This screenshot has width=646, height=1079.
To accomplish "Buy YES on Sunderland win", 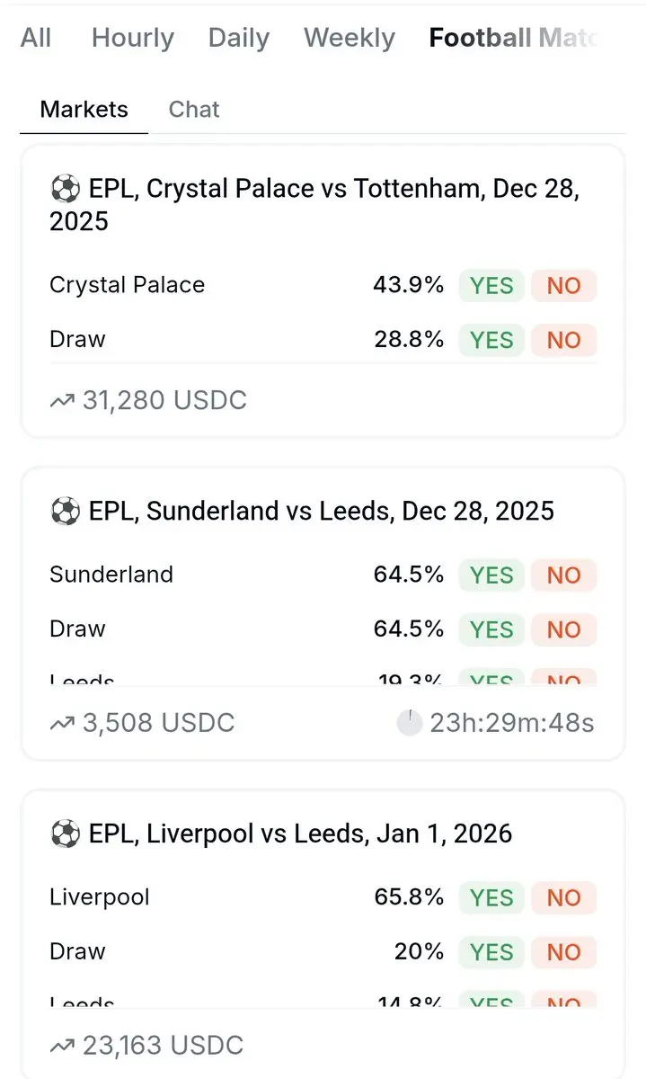I will pos(491,575).
